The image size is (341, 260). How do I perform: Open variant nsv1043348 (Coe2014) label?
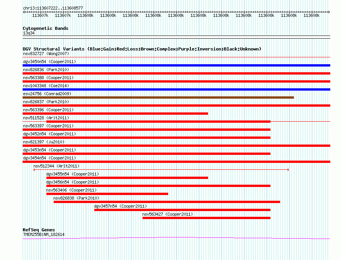46,86
